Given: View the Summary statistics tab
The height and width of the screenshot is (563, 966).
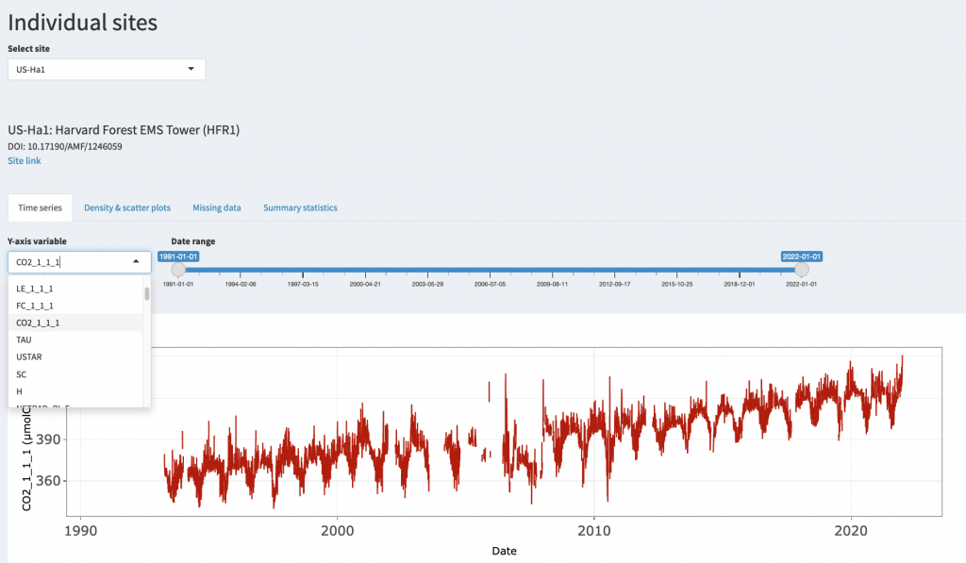Looking at the screenshot, I should 299,207.
